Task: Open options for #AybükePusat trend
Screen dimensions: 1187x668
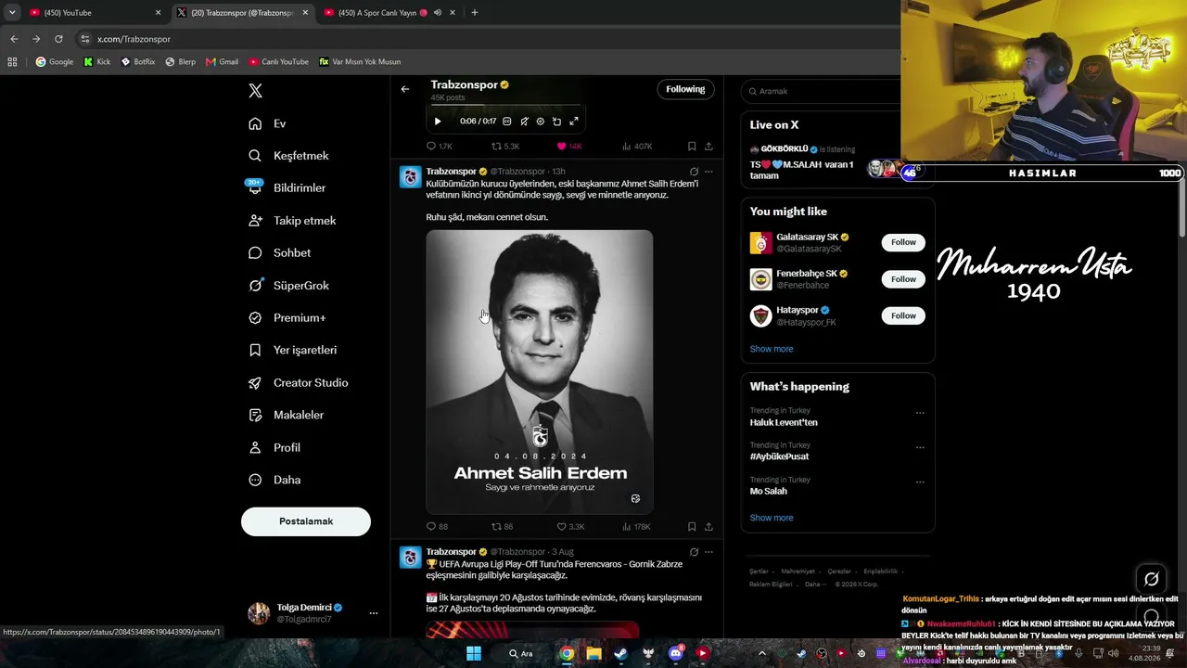Action: [x=920, y=447]
